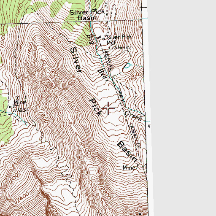Click the 'Mine' label near map's east edge
The width and height of the screenshot is (216, 216).
[x=129, y=167]
